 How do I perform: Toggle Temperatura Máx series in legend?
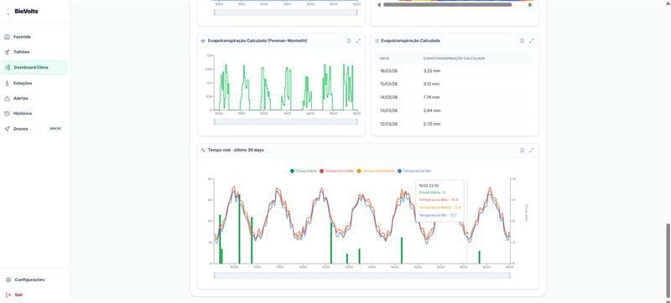(337, 171)
